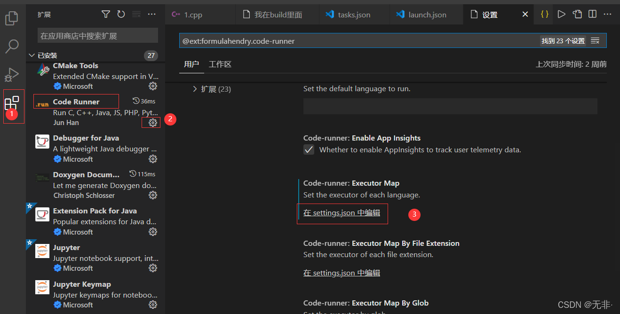Image resolution: width=620 pixels, height=314 pixels.
Task: Edit Executor Map By File Extension link
Action: pyautogui.click(x=342, y=273)
